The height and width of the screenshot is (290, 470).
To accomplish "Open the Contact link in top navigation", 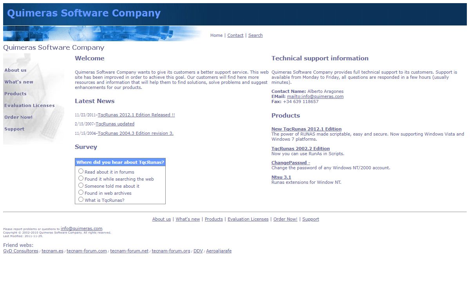I will point(235,35).
